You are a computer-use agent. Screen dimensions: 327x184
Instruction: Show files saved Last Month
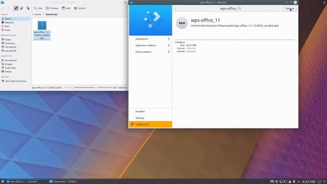point(16,51)
